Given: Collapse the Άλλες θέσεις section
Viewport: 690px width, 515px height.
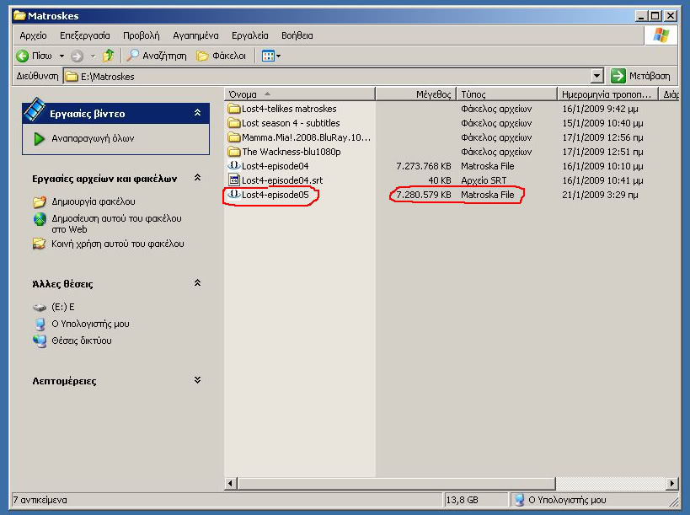Looking at the screenshot, I should pos(198,283).
